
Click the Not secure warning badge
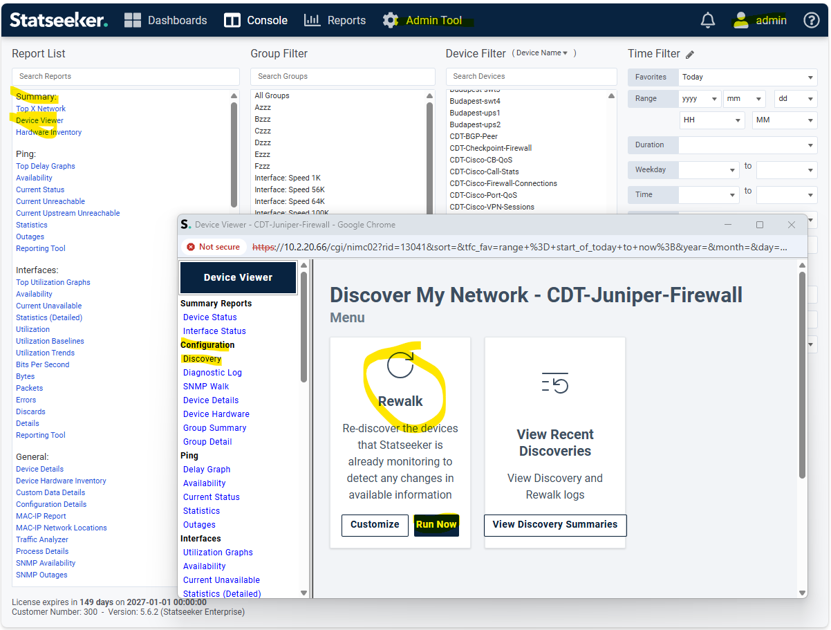[x=214, y=247]
